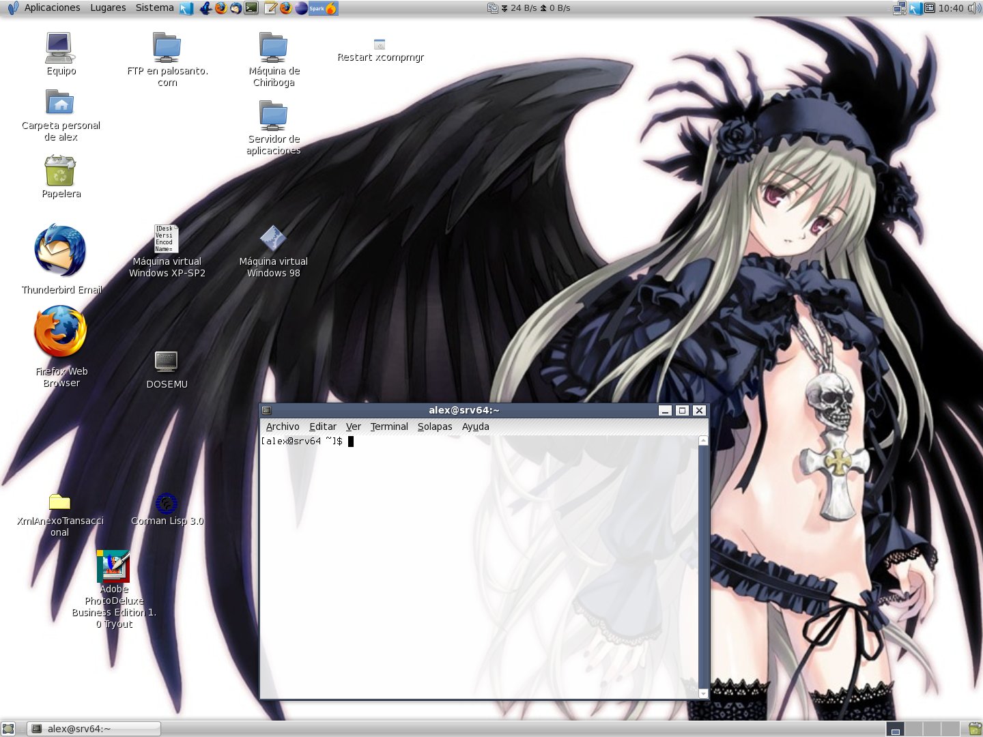Click the terminal's vertical scrollbar down arrow

(x=703, y=693)
